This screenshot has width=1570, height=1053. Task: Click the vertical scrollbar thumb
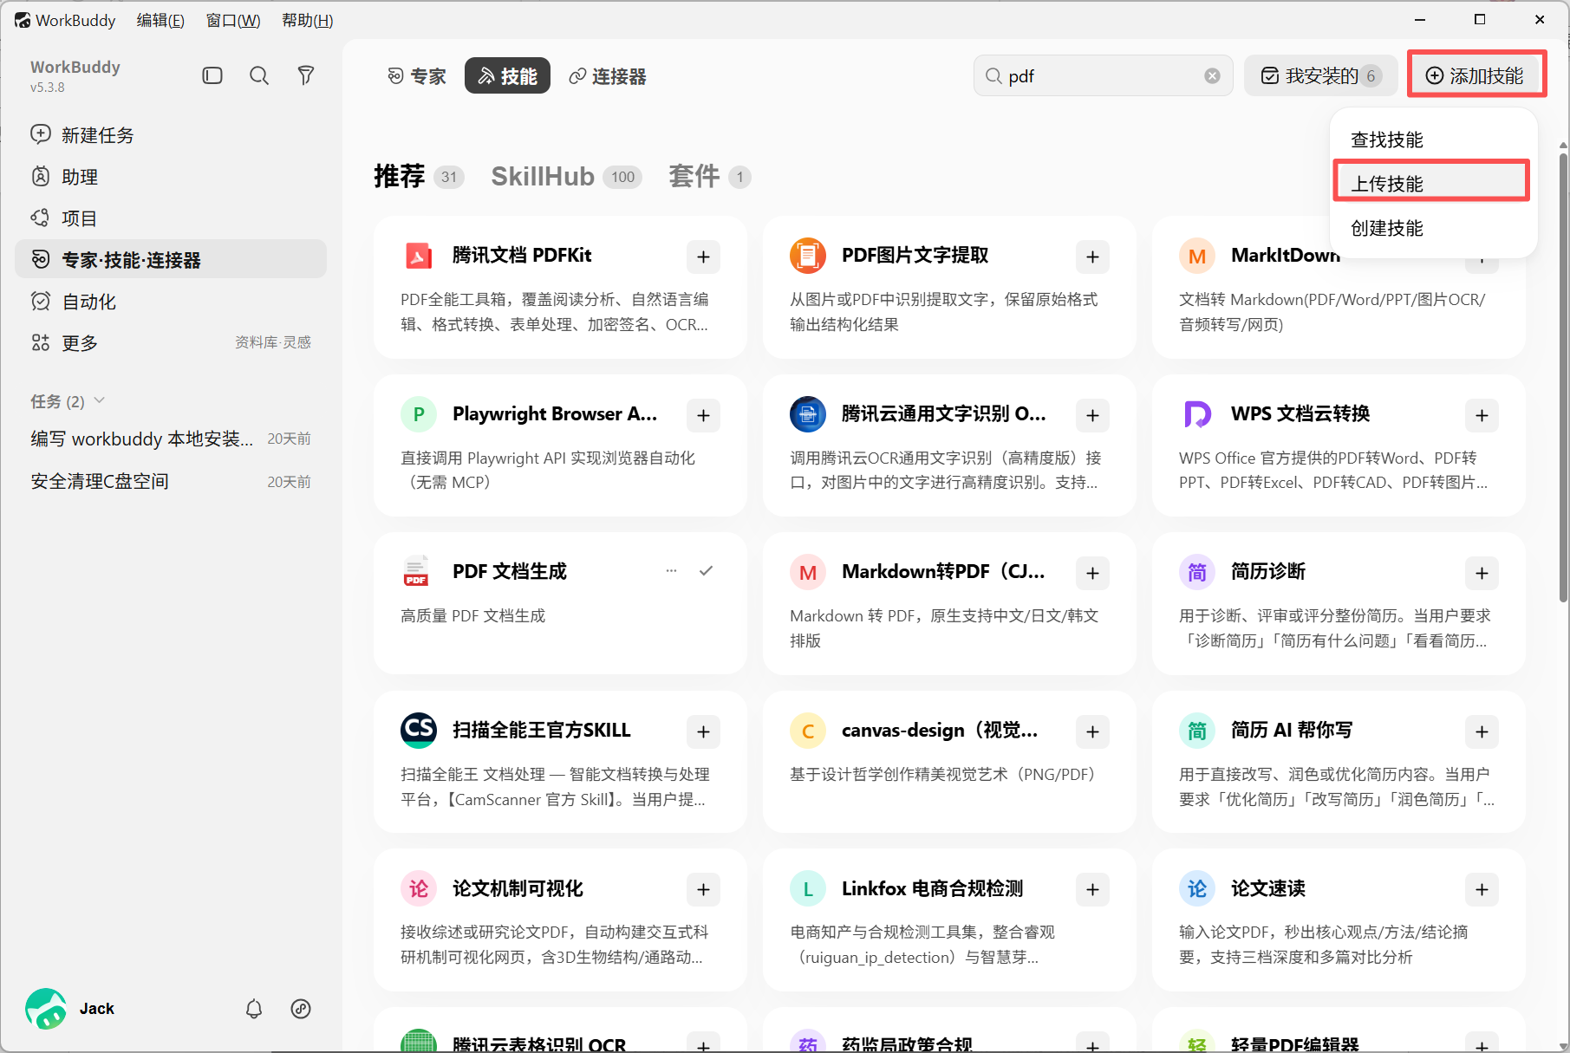click(x=1564, y=377)
